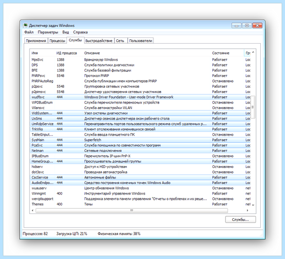This screenshot has height=259, width=285.
Task: Click Загрузка ЦП: 21% in status bar
Action: click(x=72, y=234)
